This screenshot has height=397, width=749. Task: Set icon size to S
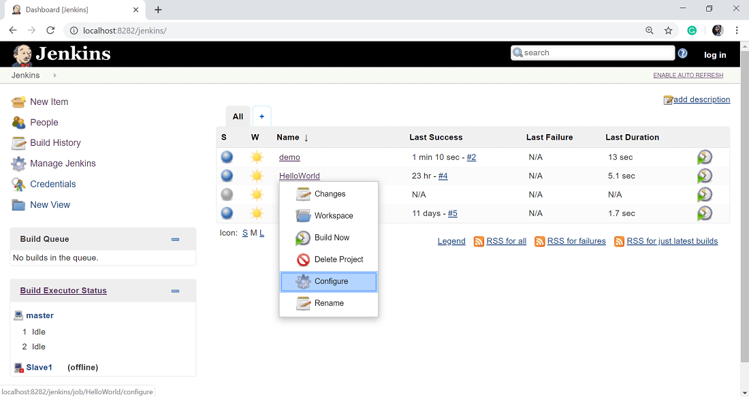coord(245,233)
